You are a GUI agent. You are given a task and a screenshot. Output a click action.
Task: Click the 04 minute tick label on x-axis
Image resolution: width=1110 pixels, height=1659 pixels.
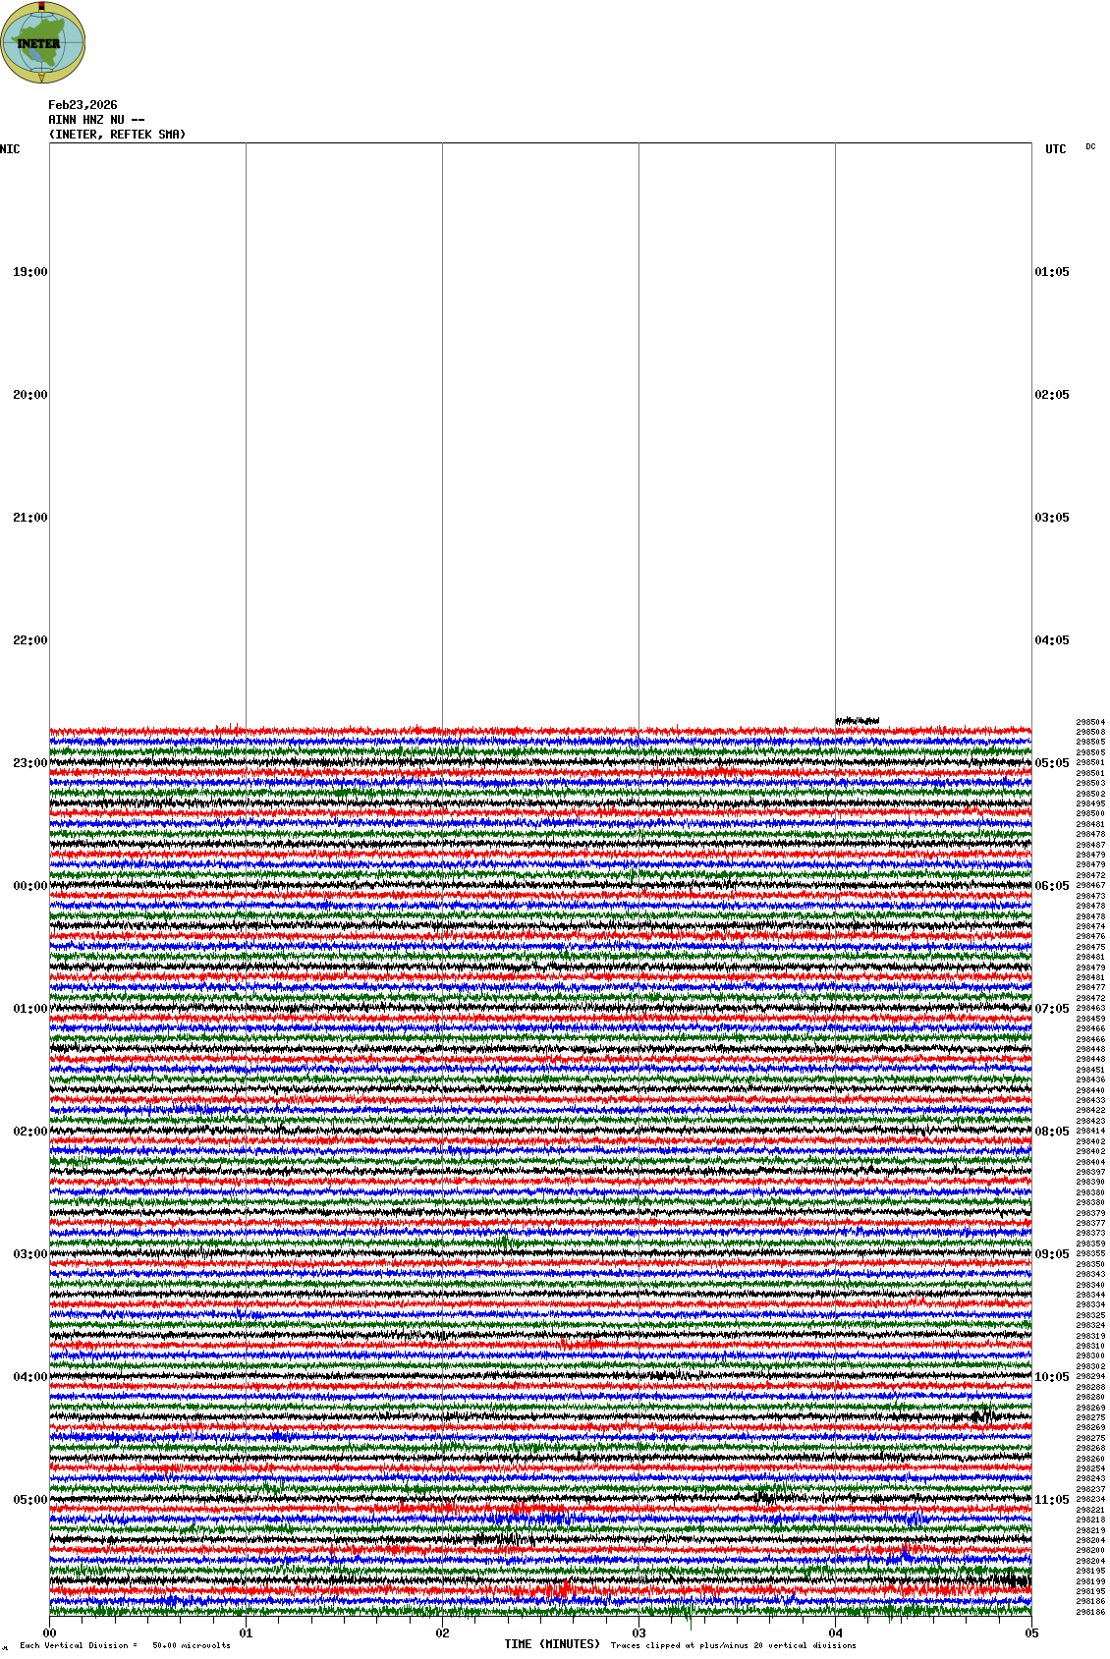[835, 1633]
